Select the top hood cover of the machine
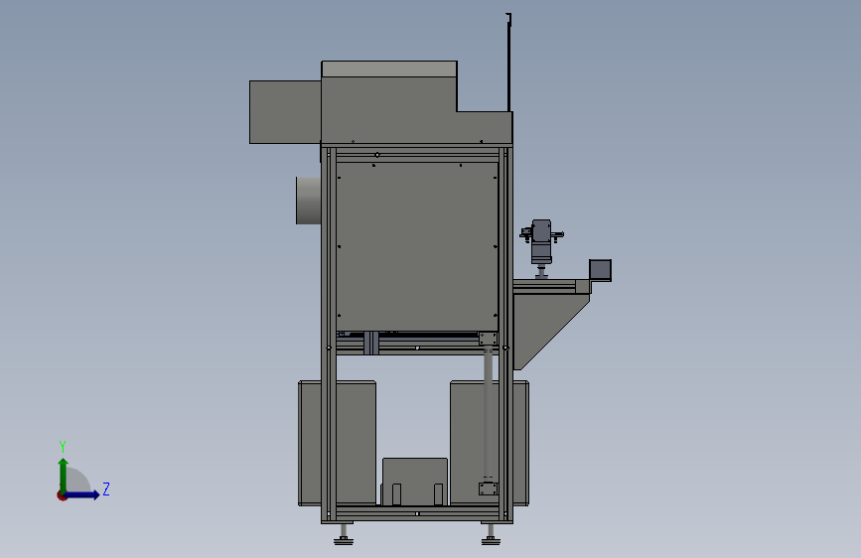Screen dimensions: 861x558 tap(416, 103)
